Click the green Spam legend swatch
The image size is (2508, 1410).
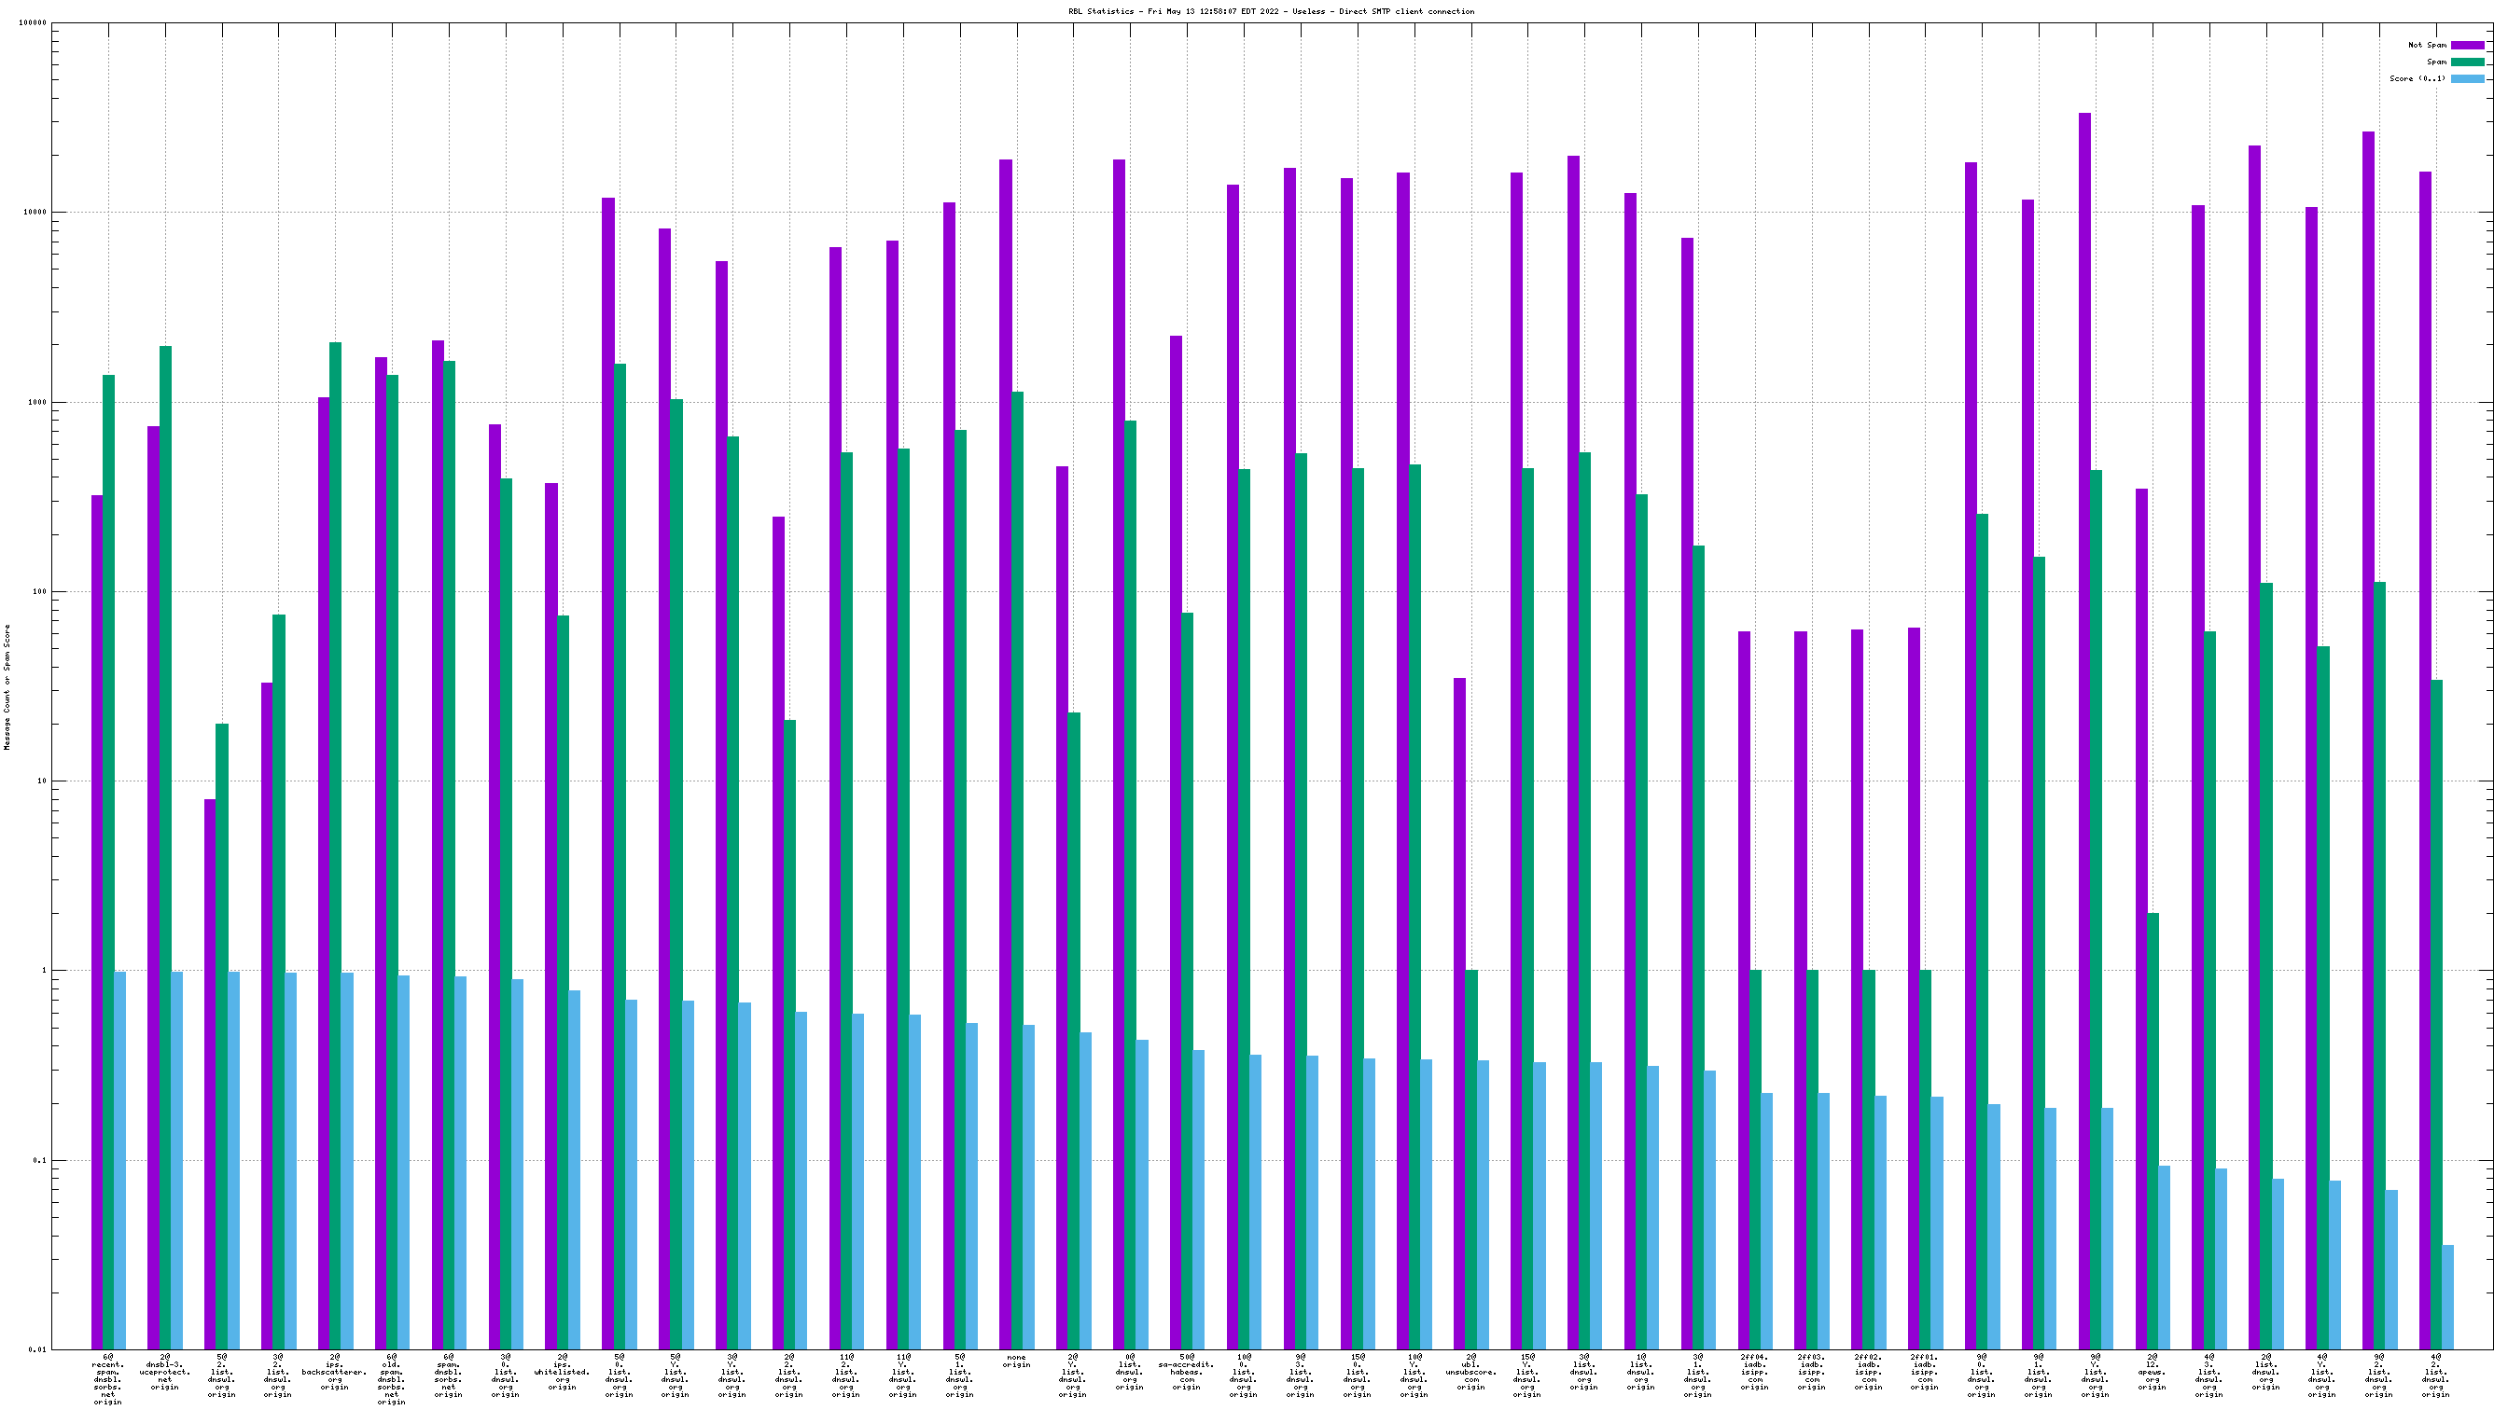(2467, 62)
